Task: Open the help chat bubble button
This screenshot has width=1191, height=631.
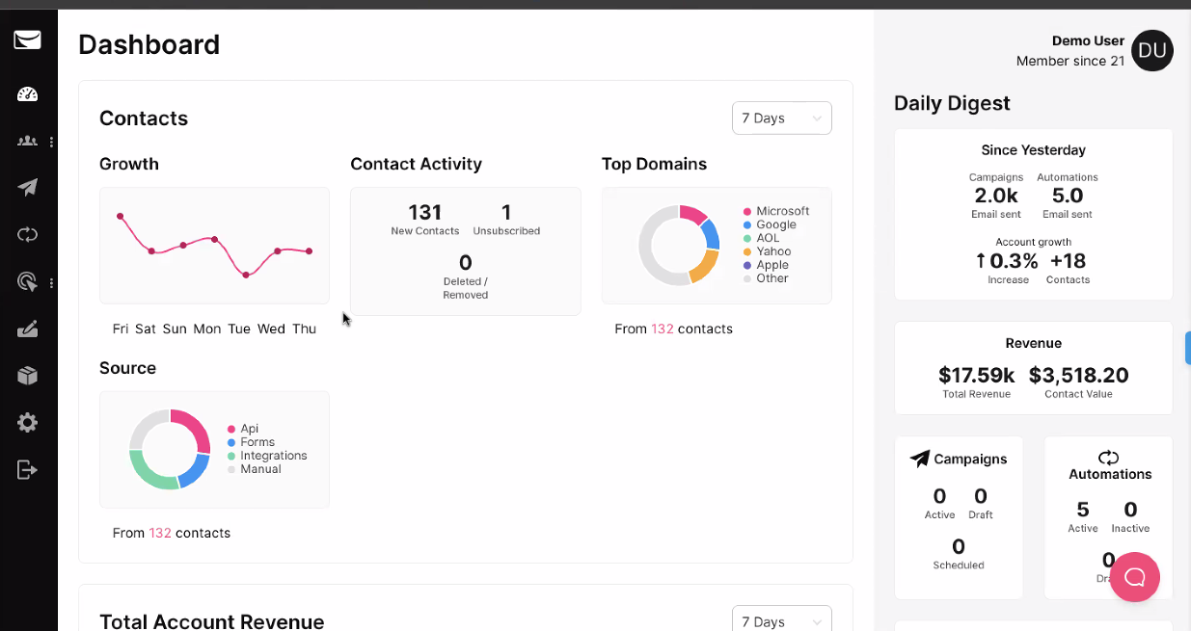Action: click(x=1134, y=577)
